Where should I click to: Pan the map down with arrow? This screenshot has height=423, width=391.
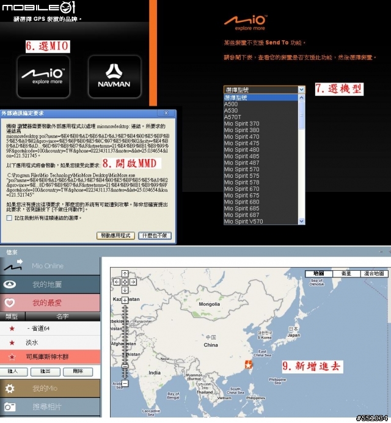125,290
